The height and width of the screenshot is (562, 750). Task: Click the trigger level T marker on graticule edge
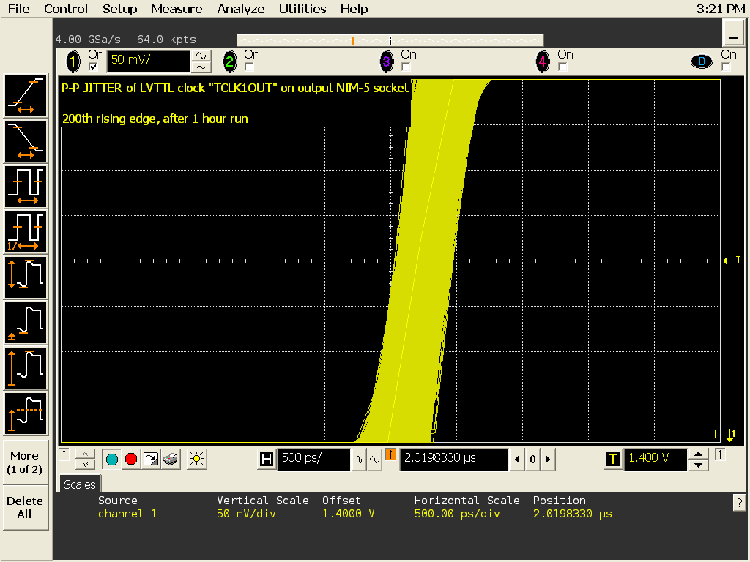(732, 261)
